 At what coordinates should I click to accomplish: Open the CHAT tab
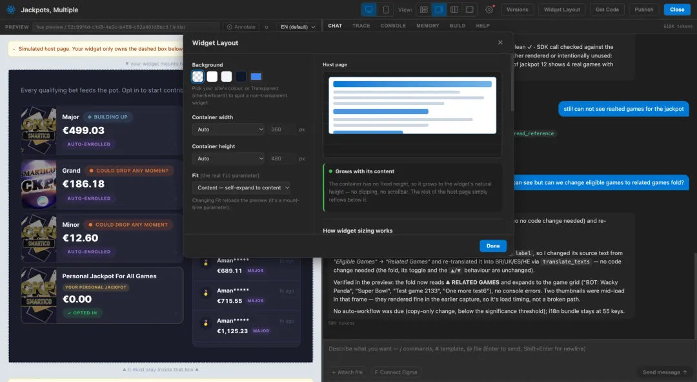[335, 26]
